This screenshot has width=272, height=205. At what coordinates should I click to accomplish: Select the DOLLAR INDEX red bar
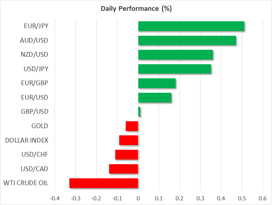pyautogui.click(x=129, y=140)
